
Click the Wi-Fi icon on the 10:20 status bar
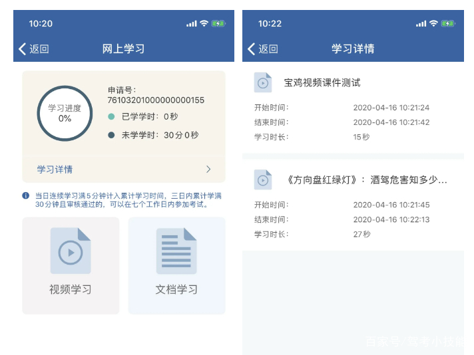tap(204, 23)
